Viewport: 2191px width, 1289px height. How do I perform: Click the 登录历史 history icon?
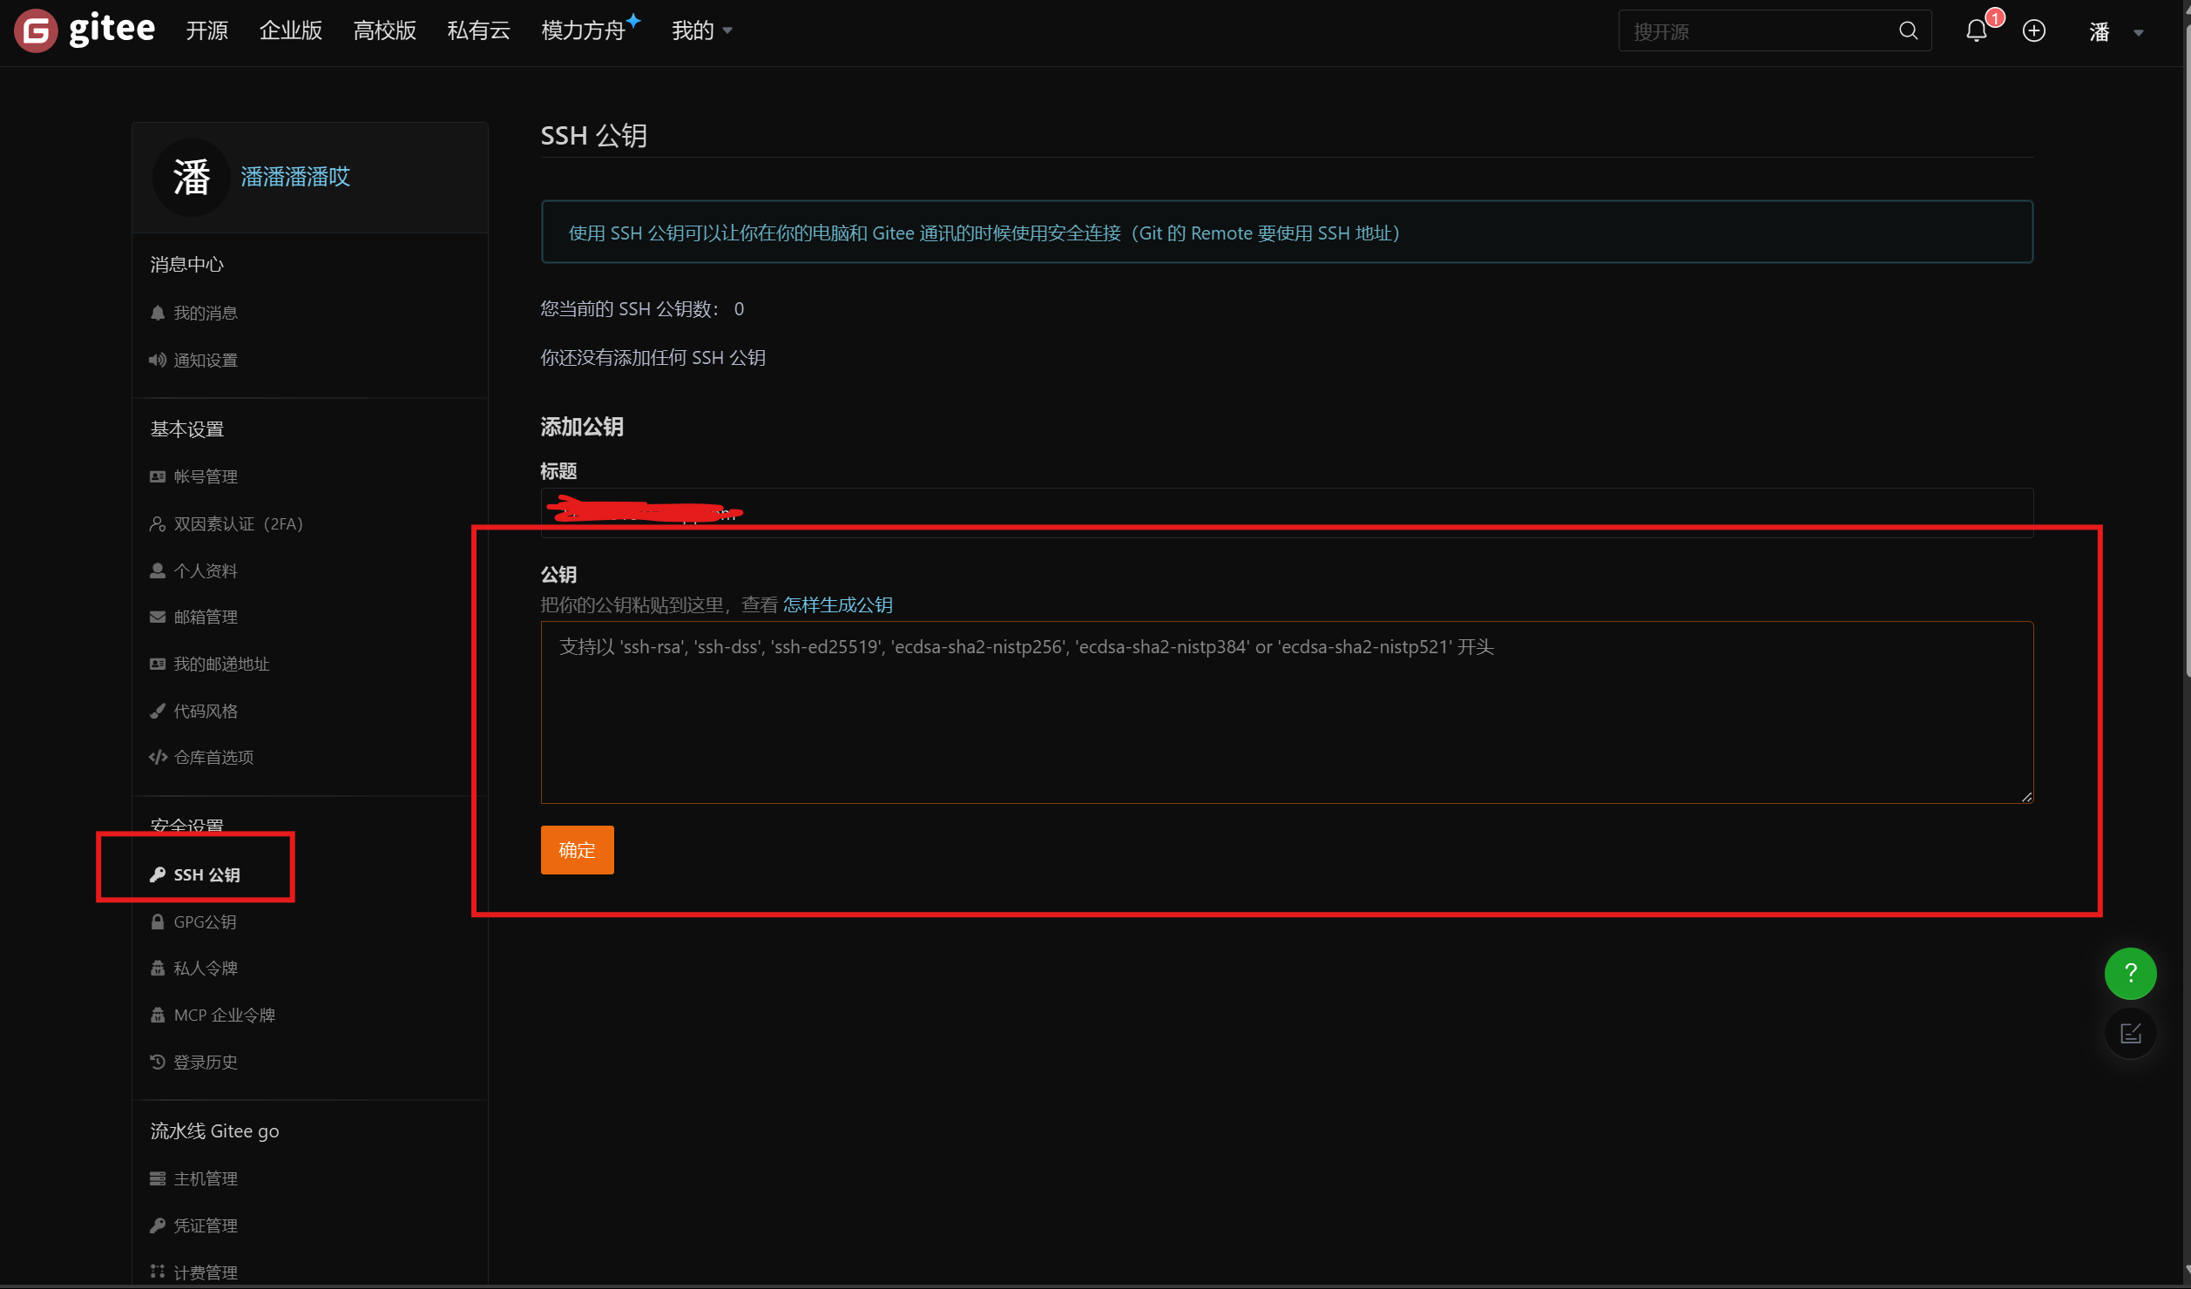(x=158, y=1062)
